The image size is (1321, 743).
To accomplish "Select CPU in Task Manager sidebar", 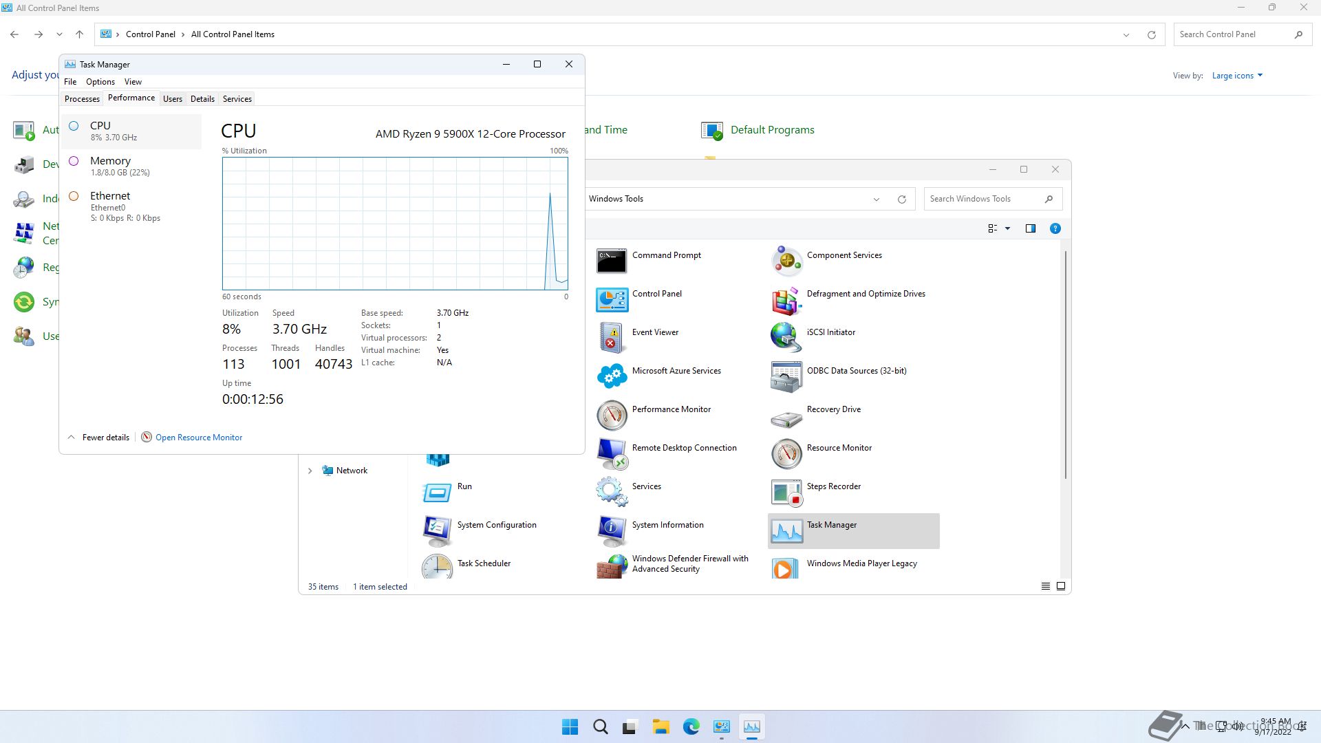I will click(131, 131).
